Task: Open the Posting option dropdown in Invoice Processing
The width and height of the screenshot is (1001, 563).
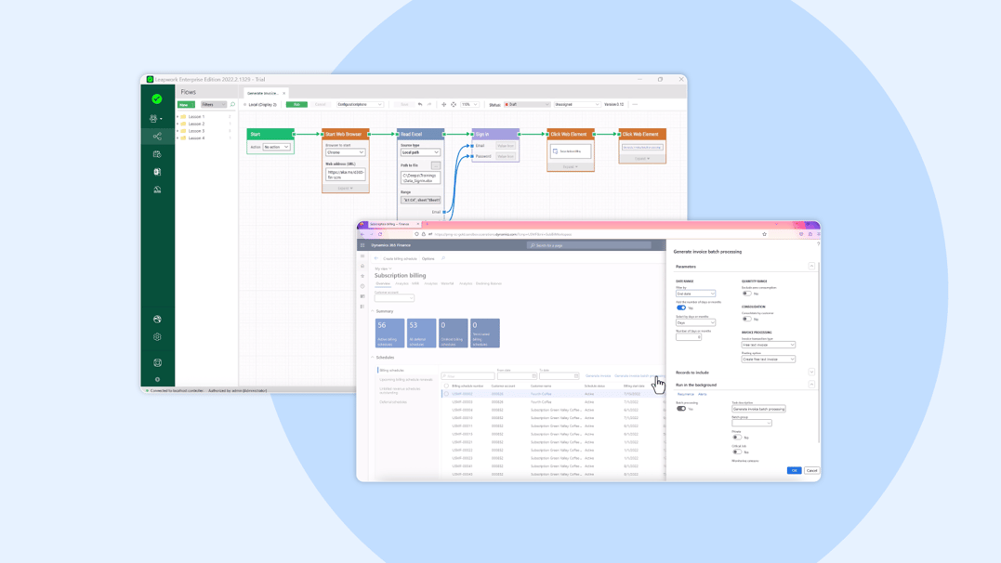Action: [x=769, y=359]
